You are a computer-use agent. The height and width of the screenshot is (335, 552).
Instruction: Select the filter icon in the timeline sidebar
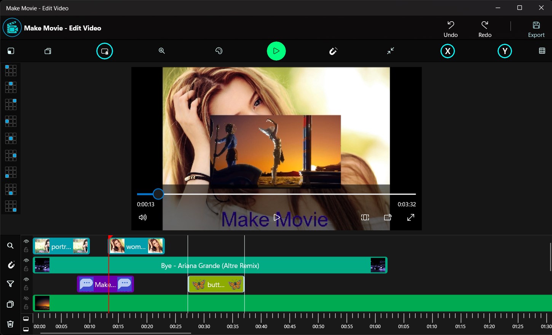click(x=10, y=284)
